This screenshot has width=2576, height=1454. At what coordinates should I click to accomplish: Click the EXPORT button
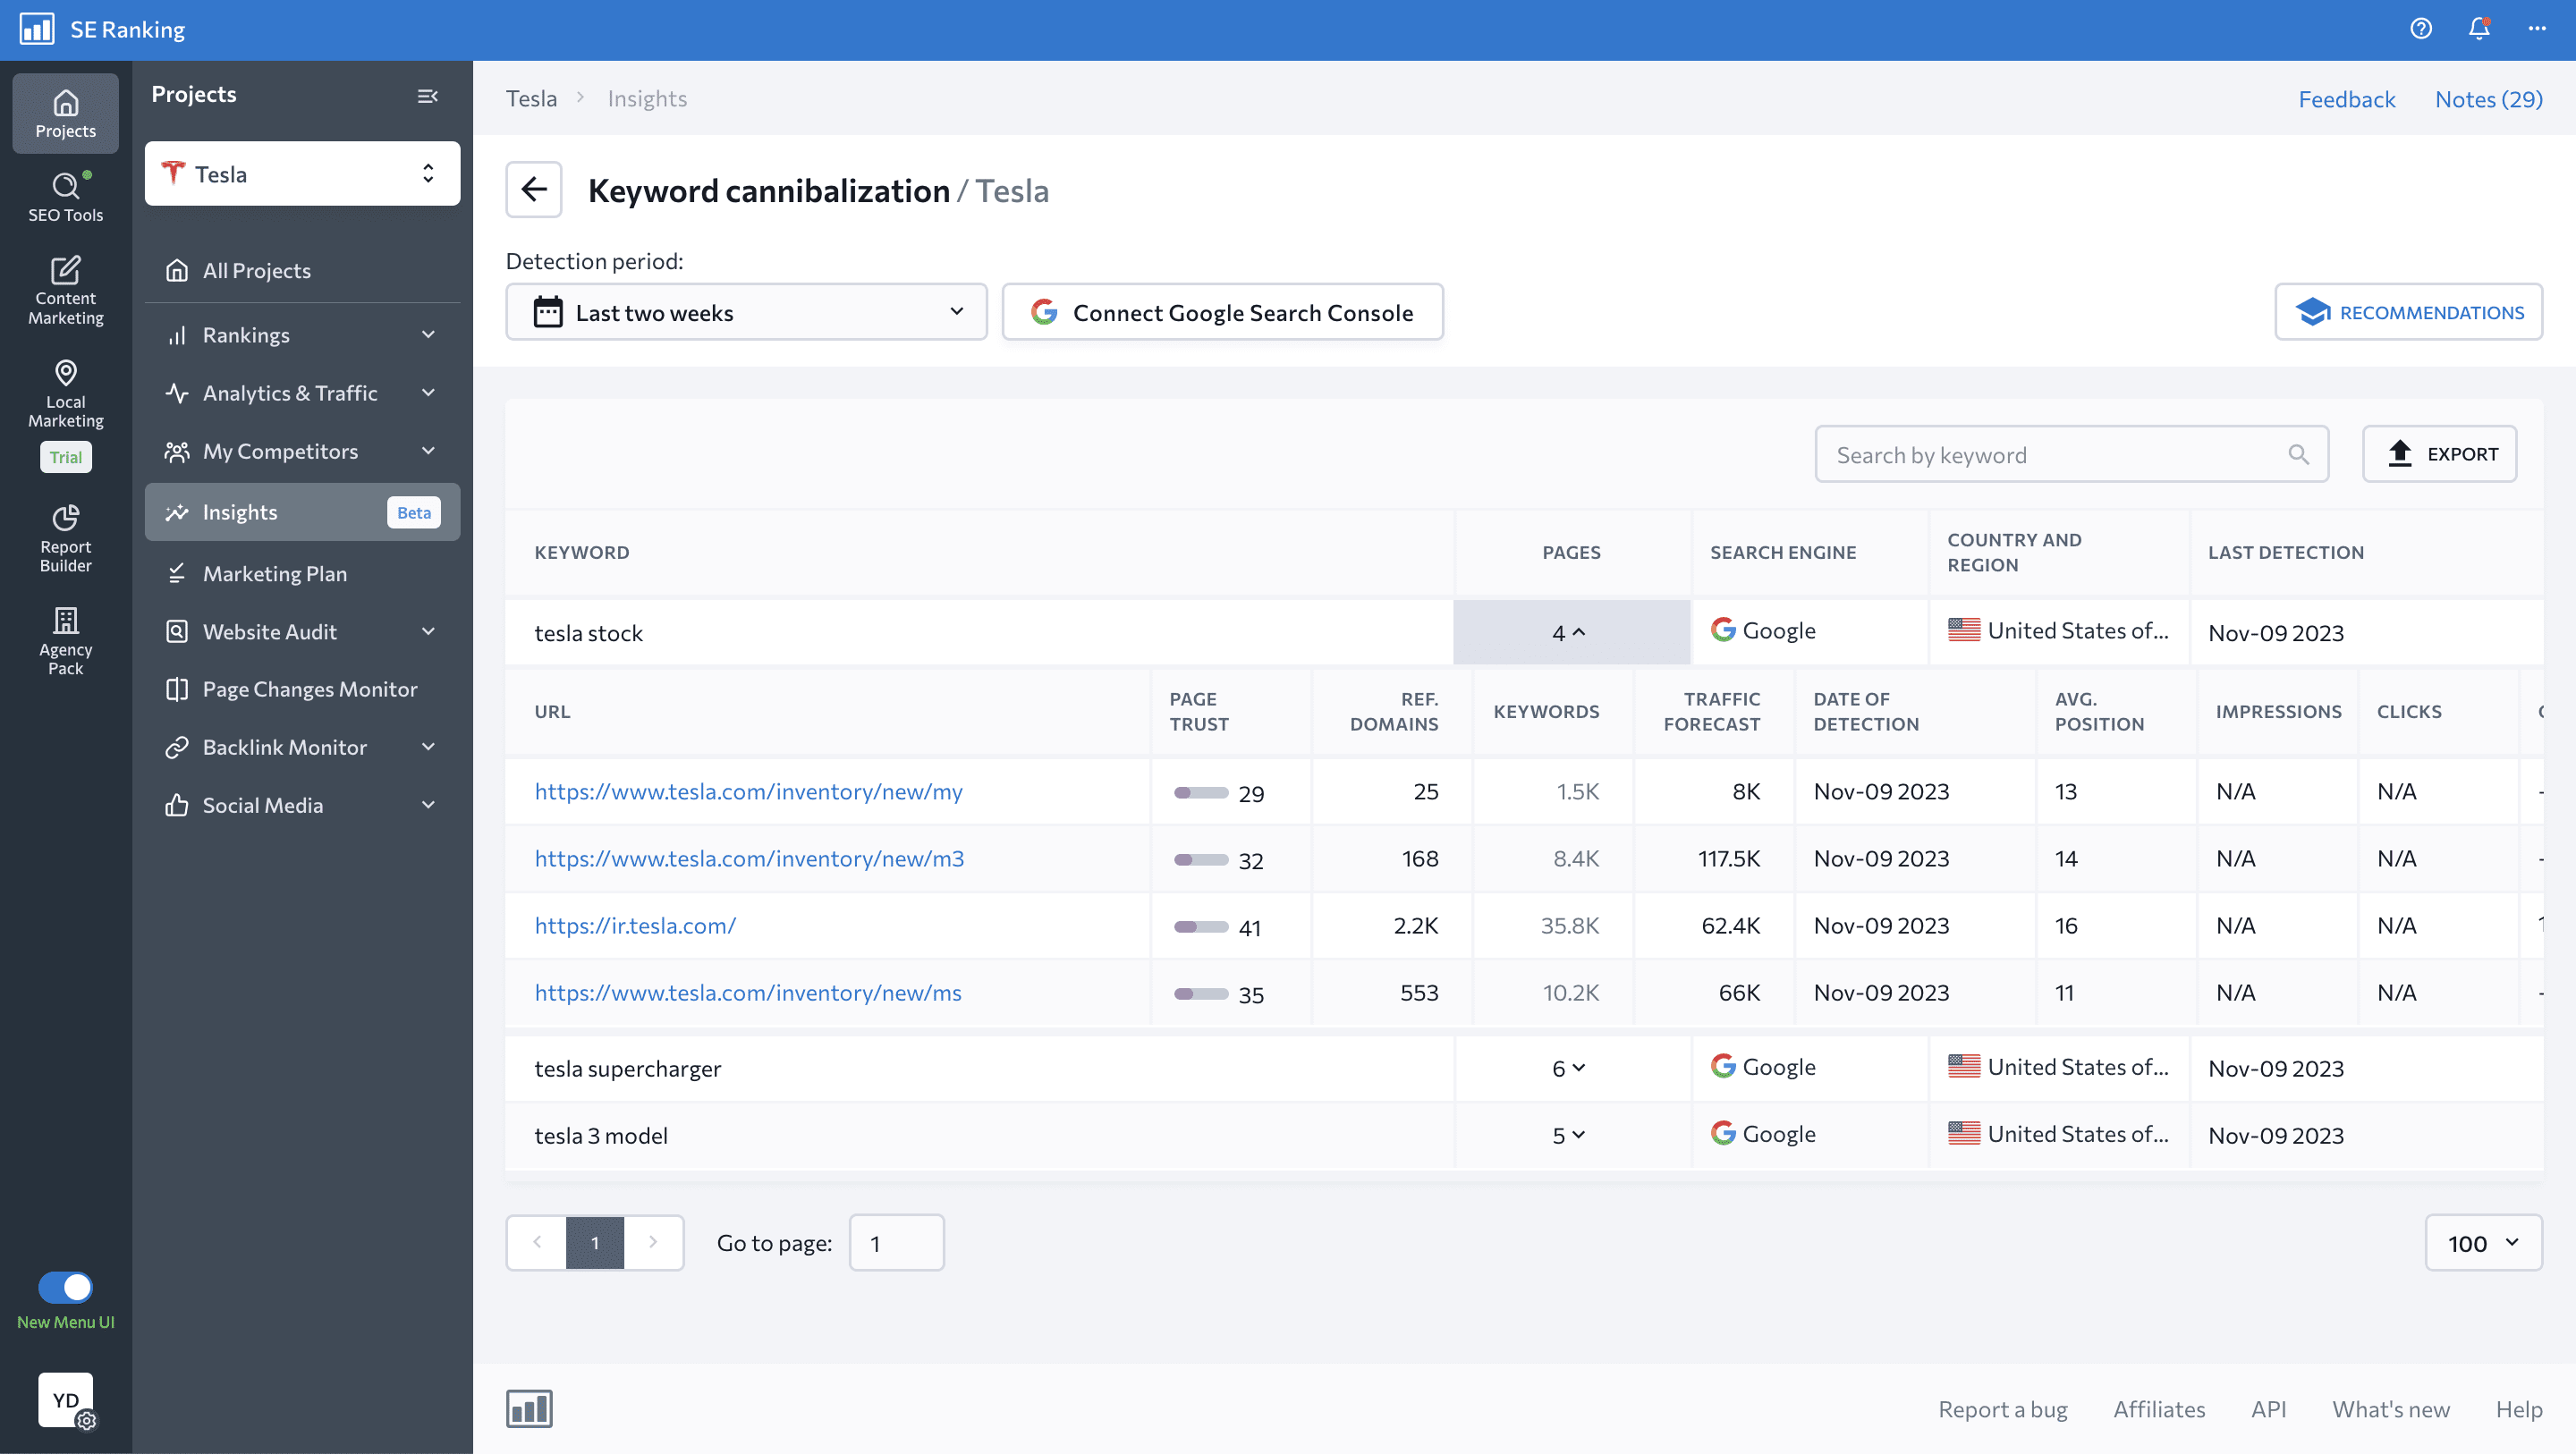click(x=2439, y=454)
